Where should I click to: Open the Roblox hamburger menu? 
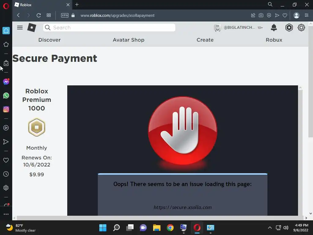[x=20, y=28]
